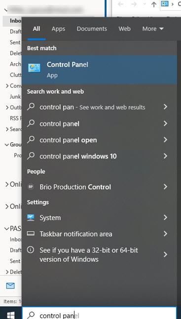Viewport: 181px width, 319px height.
Task: Click the Taskbar notification area icon
Action: 31,234
